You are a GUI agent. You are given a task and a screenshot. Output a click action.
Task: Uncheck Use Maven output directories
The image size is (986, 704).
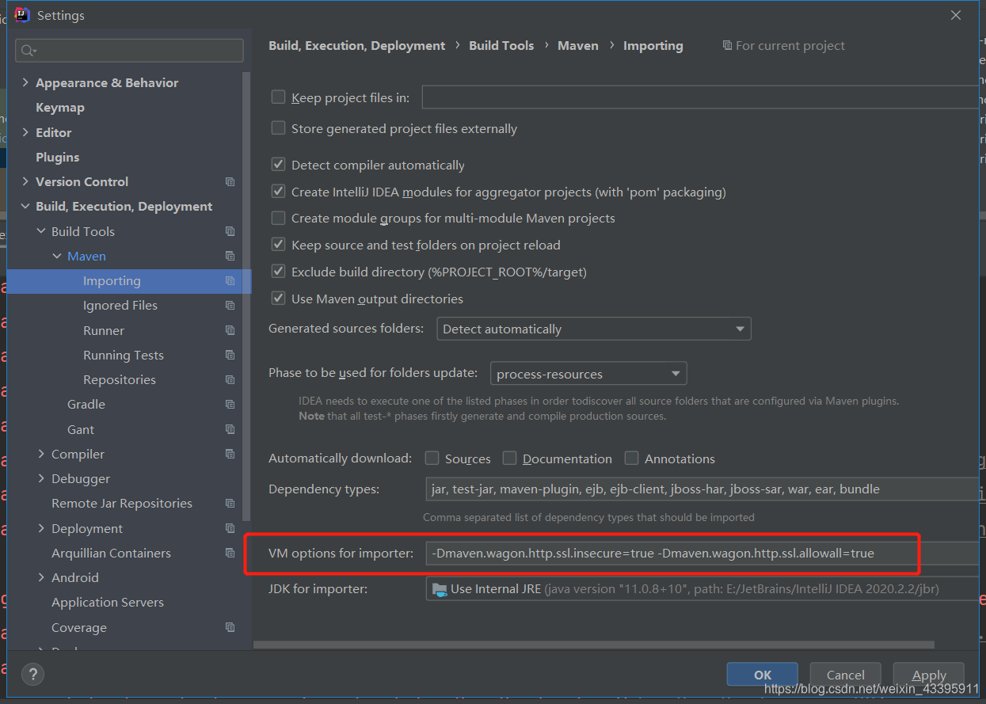point(278,299)
